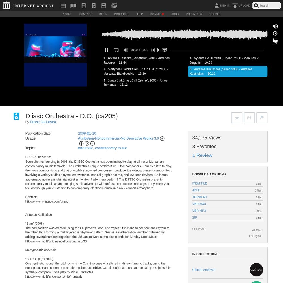Click the Sign In user icon

click(216, 6)
